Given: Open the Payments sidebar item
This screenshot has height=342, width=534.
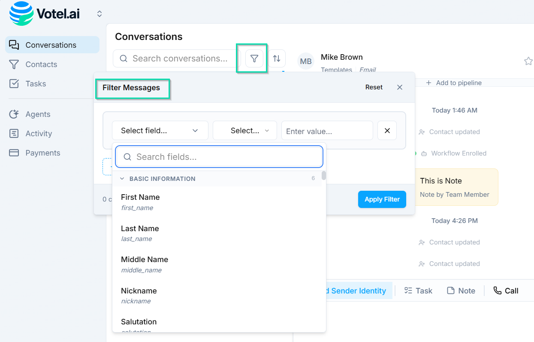Looking at the screenshot, I should [42, 153].
